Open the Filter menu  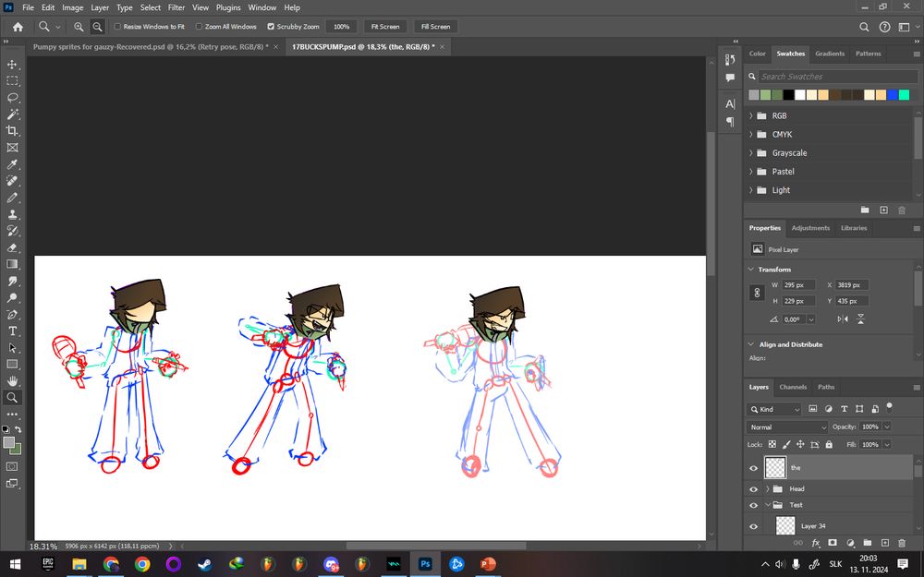click(x=176, y=7)
